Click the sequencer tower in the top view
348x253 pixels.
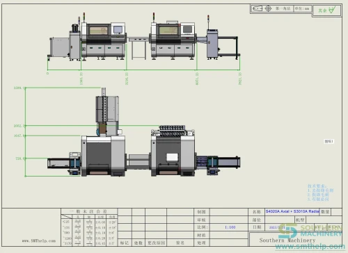point(107,111)
